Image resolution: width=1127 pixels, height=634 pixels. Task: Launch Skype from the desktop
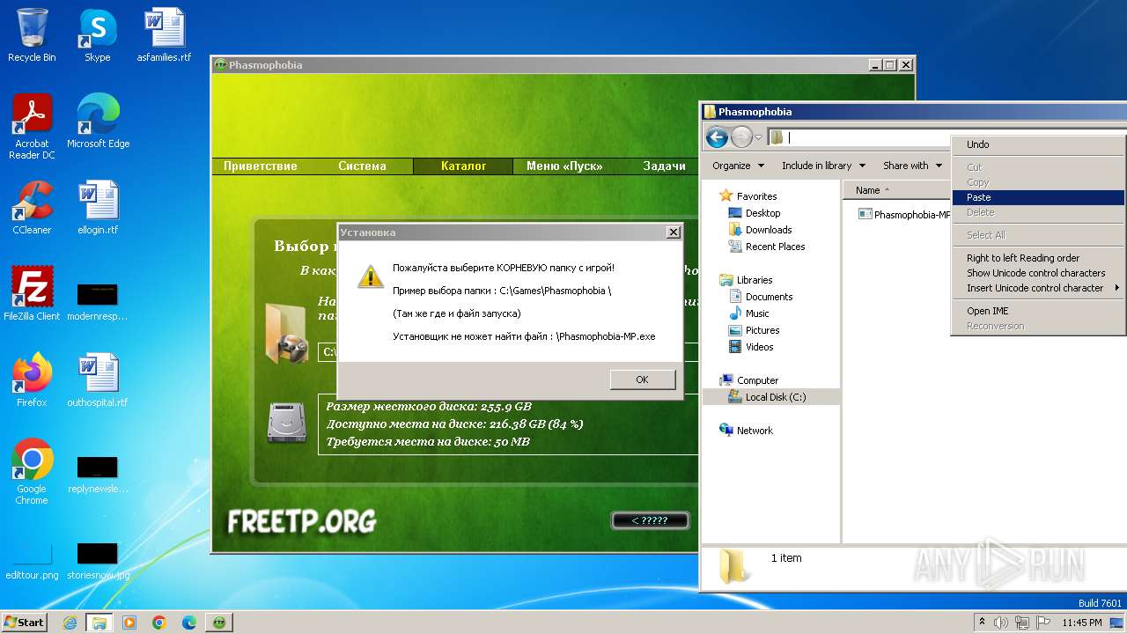pyautogui.click(x=97, y=35)
